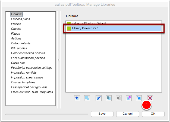The height and width of the screenshot is (122, 170).
Task: Select Imposition sheet setups
Action: click(27, 77)
